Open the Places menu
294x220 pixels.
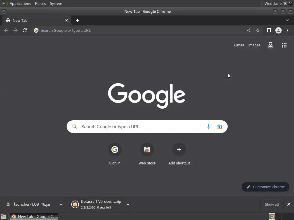coord(40,3)
